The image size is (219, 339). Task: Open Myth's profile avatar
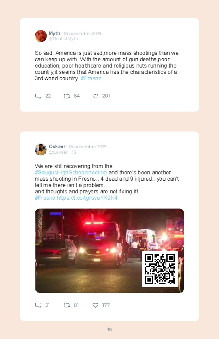pos(41,36)
